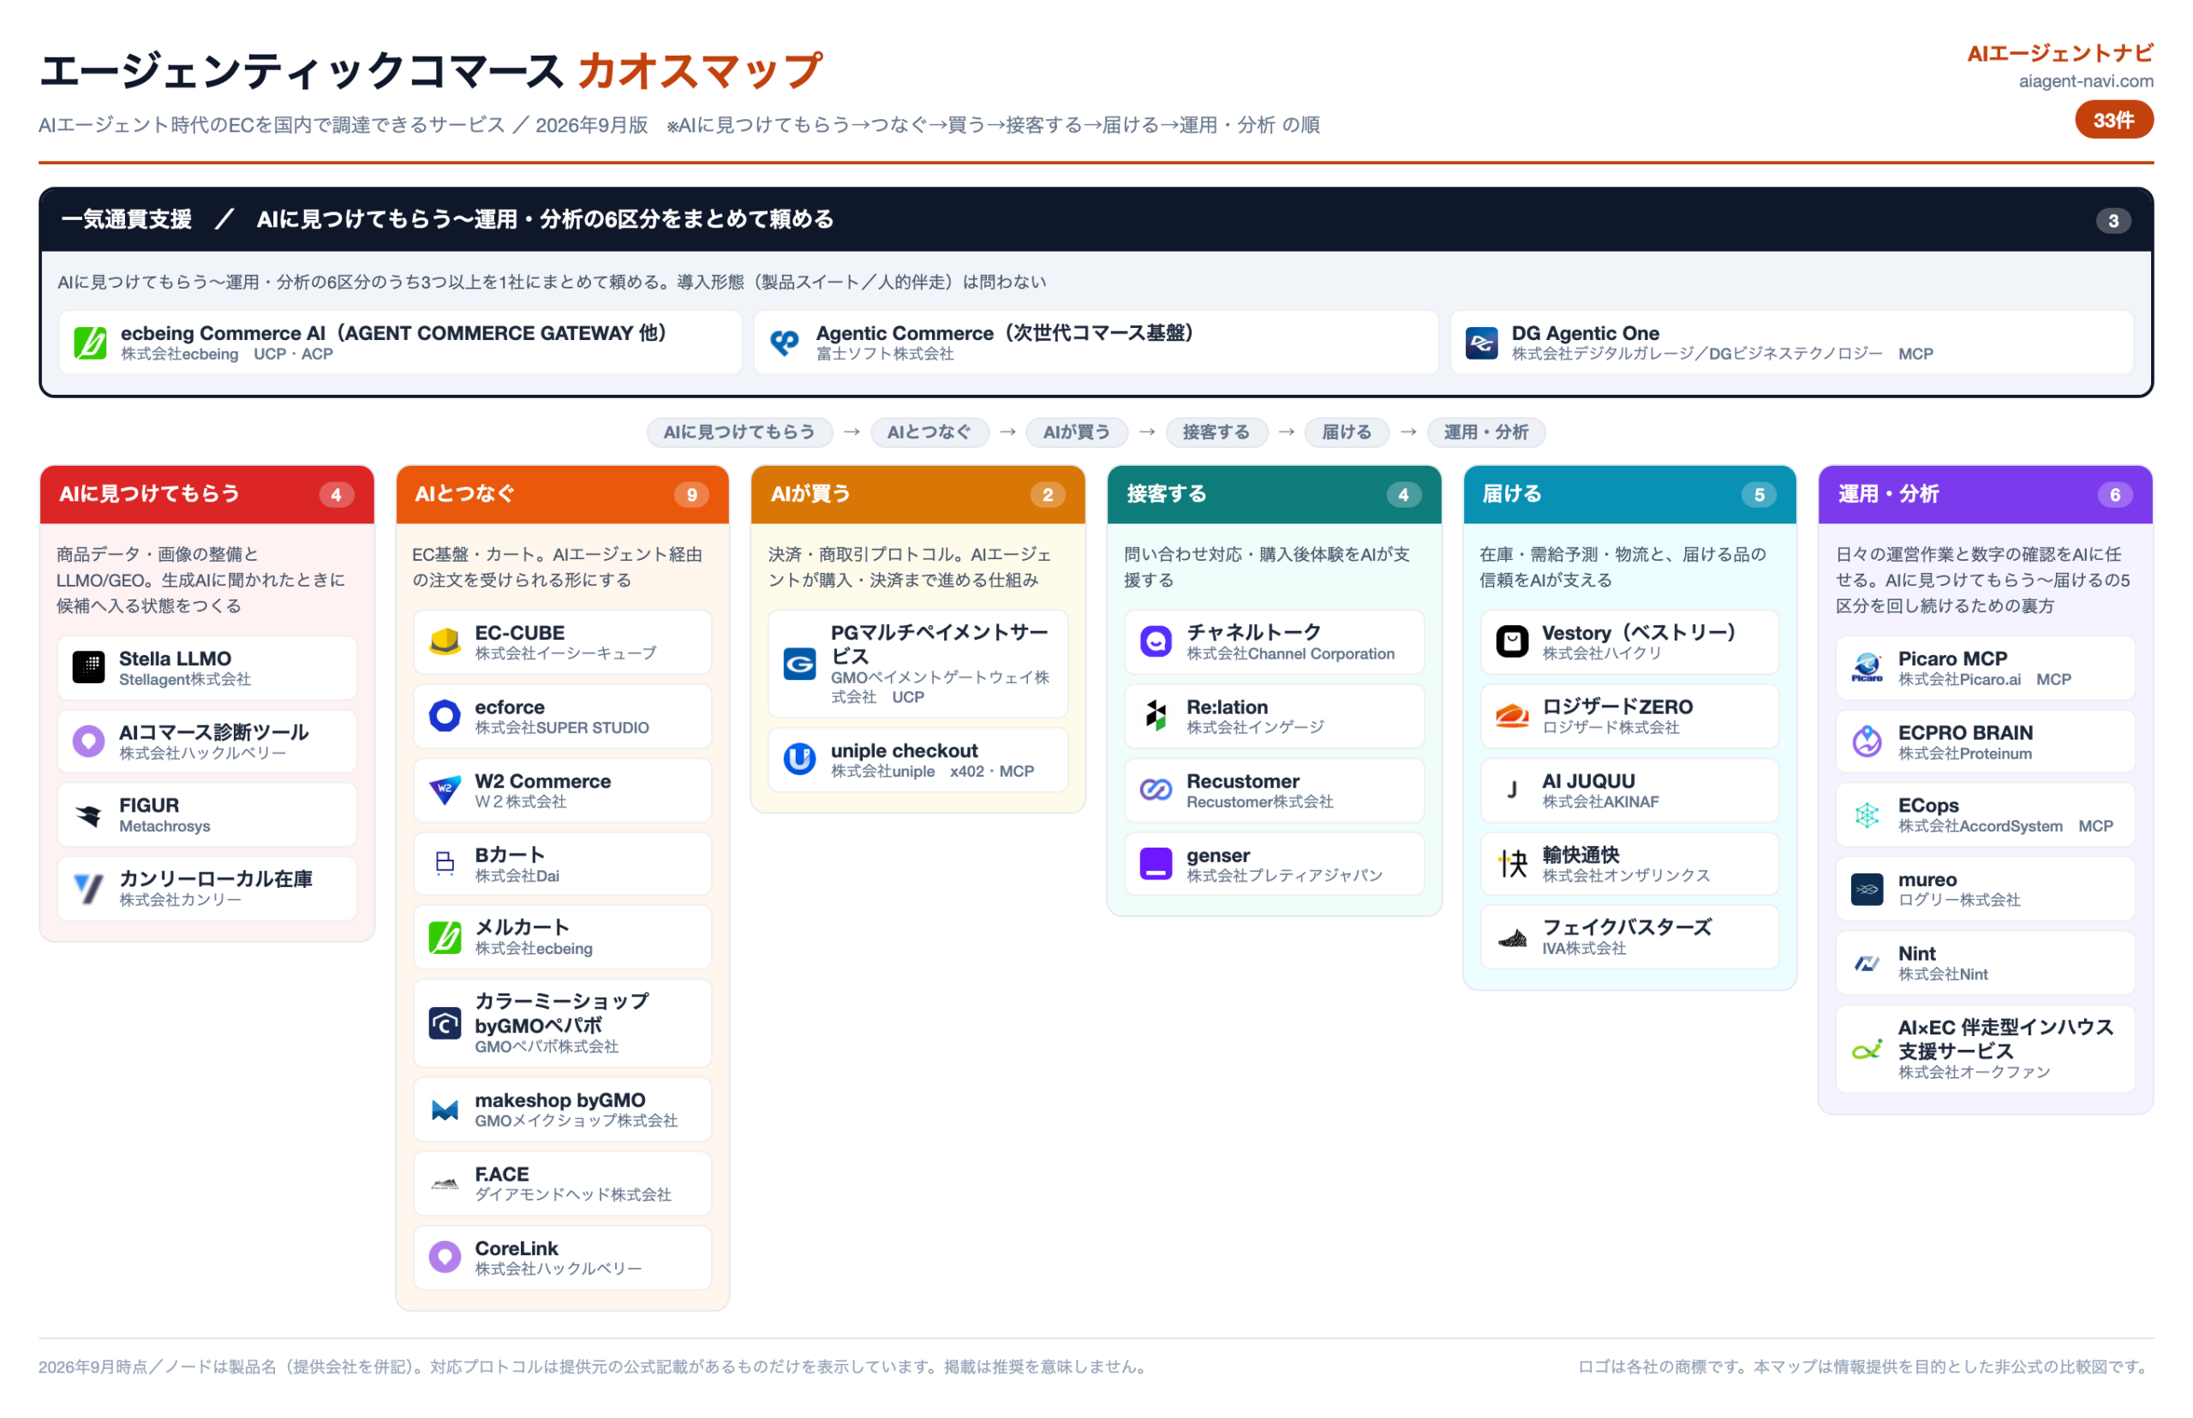Click the text ロジザード株式会社

coord(1610,728)
